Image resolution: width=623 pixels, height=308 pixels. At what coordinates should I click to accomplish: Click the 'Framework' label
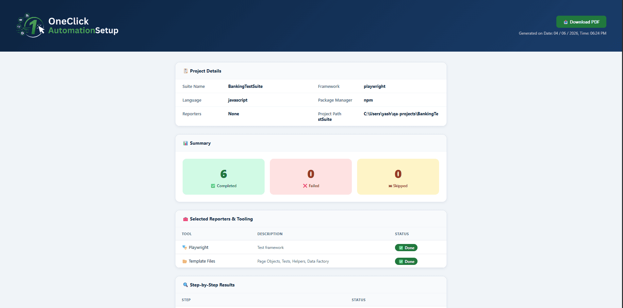coord(329,87)
